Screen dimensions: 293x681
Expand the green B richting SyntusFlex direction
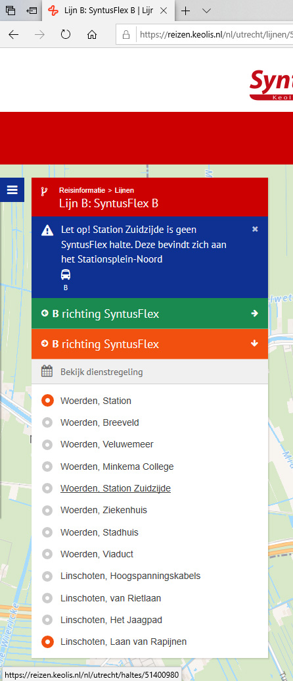pos(150,314)
